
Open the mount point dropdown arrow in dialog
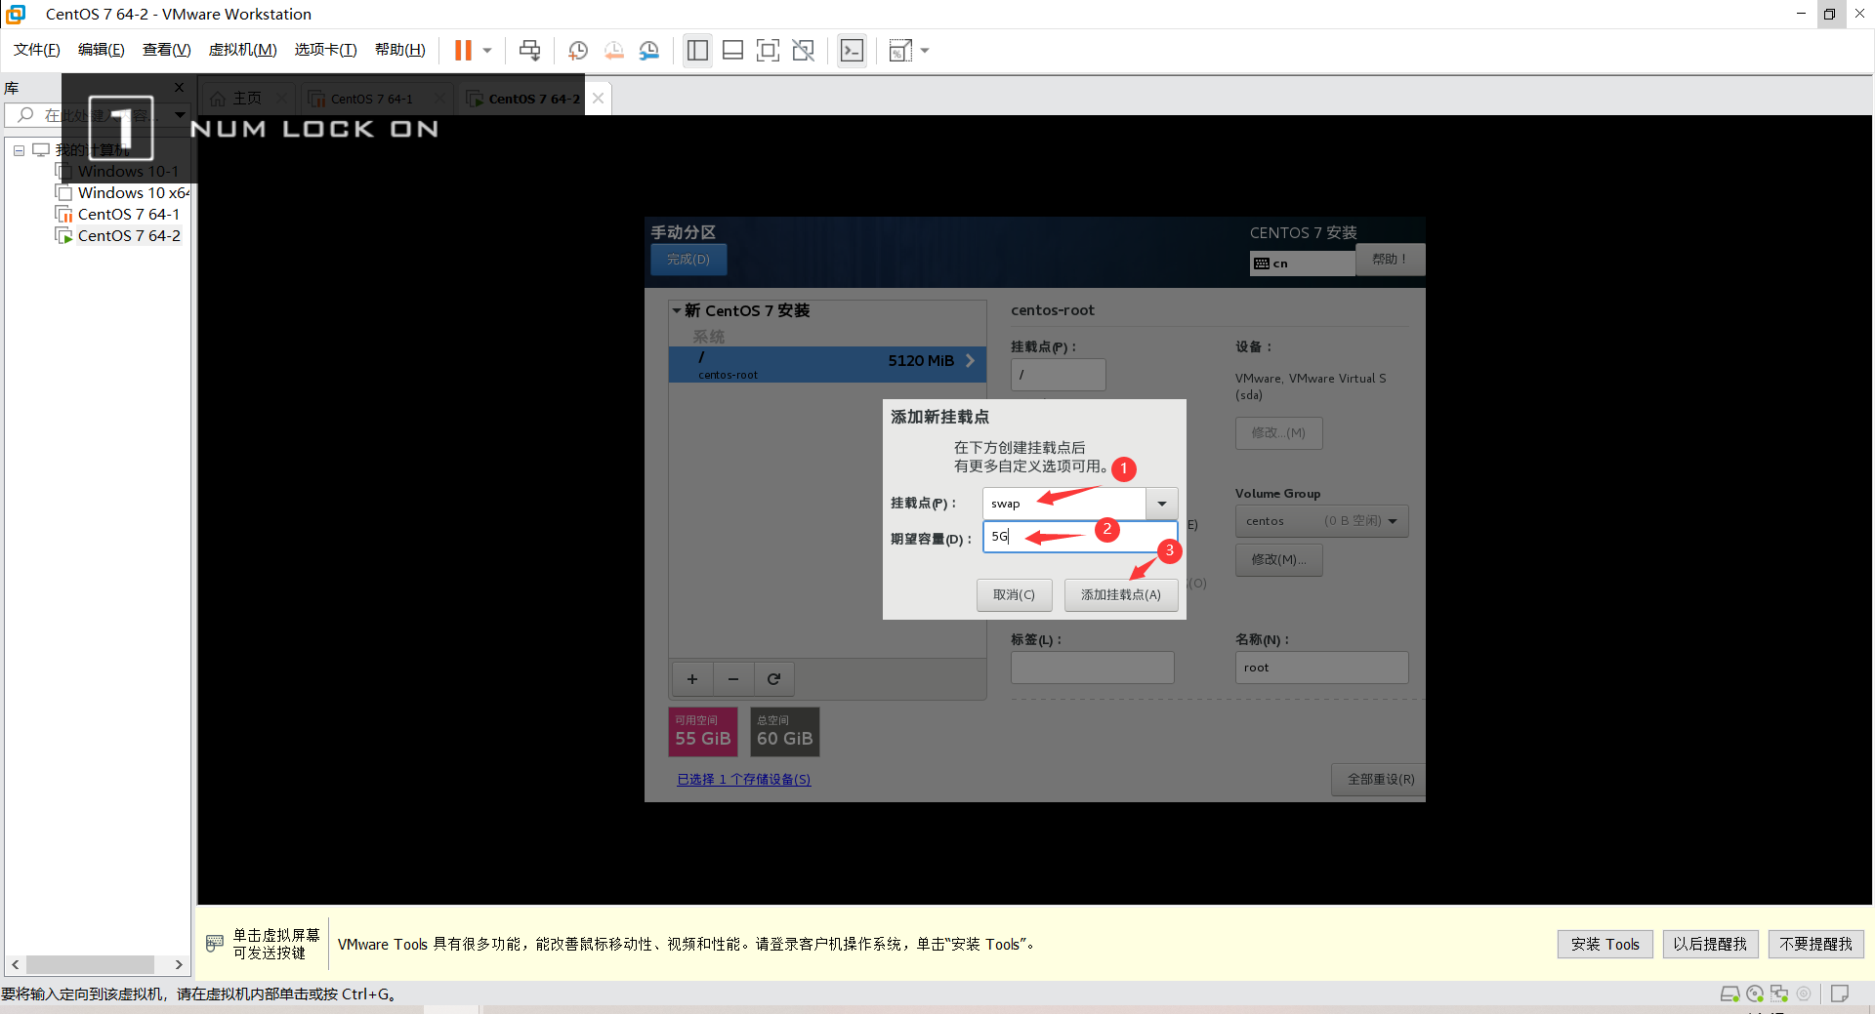point(1162,504)
